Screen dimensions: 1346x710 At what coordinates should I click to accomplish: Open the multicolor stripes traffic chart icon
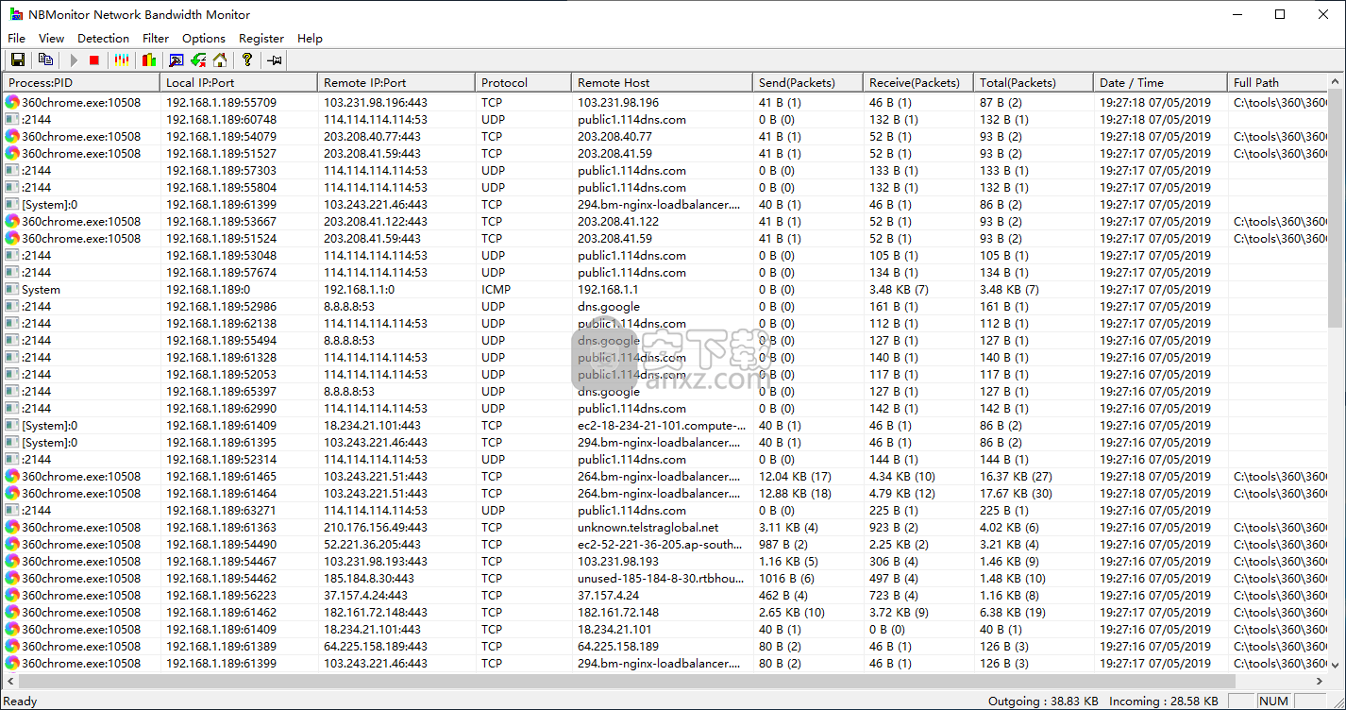point(121,60)
